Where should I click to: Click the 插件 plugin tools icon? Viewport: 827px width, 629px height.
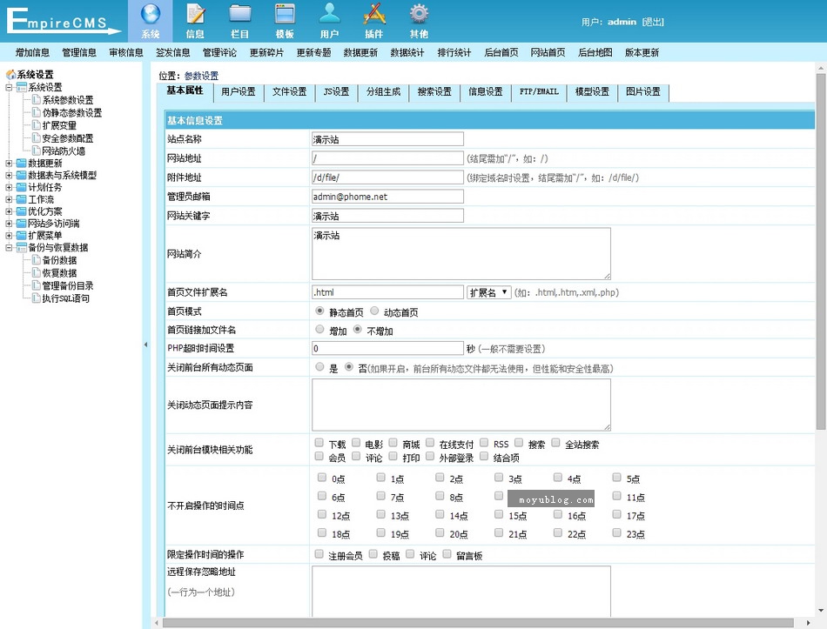coord(373,15)
